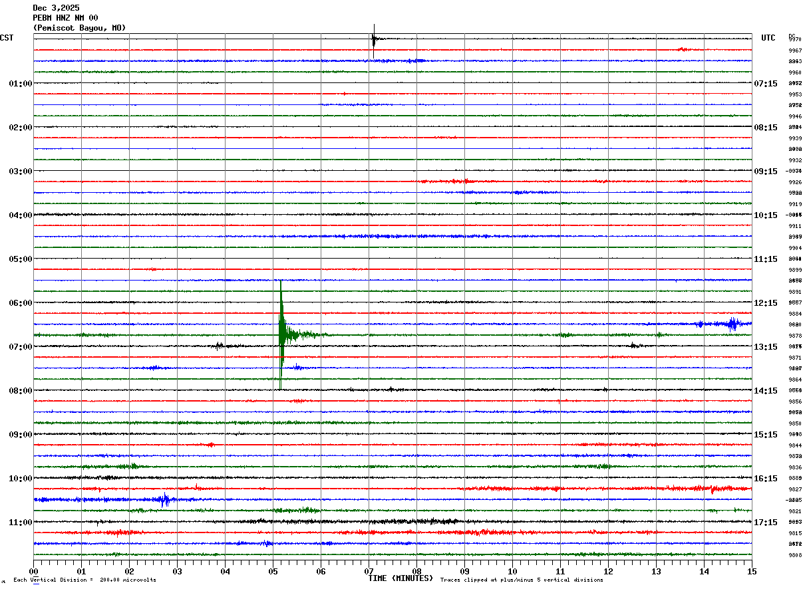Click the DC offset value 9864
The height and width of the screenshot is (589, 805).
[x=794, y=380]
